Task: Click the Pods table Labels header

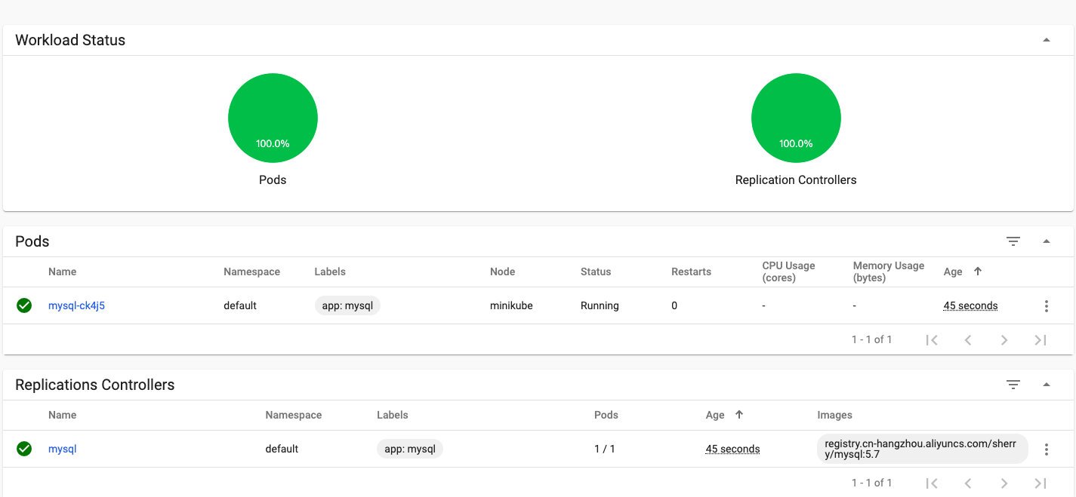Action: pos(330,272)
